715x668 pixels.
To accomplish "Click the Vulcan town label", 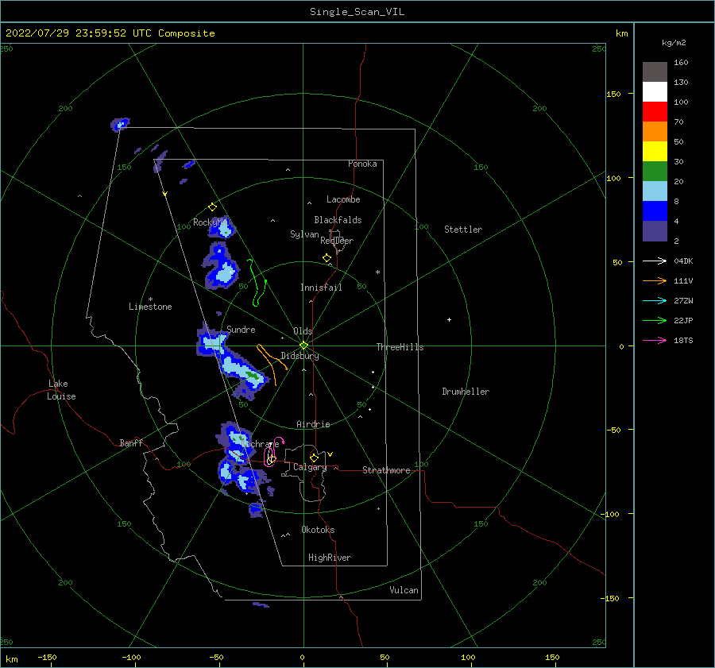I will [404, 590].
